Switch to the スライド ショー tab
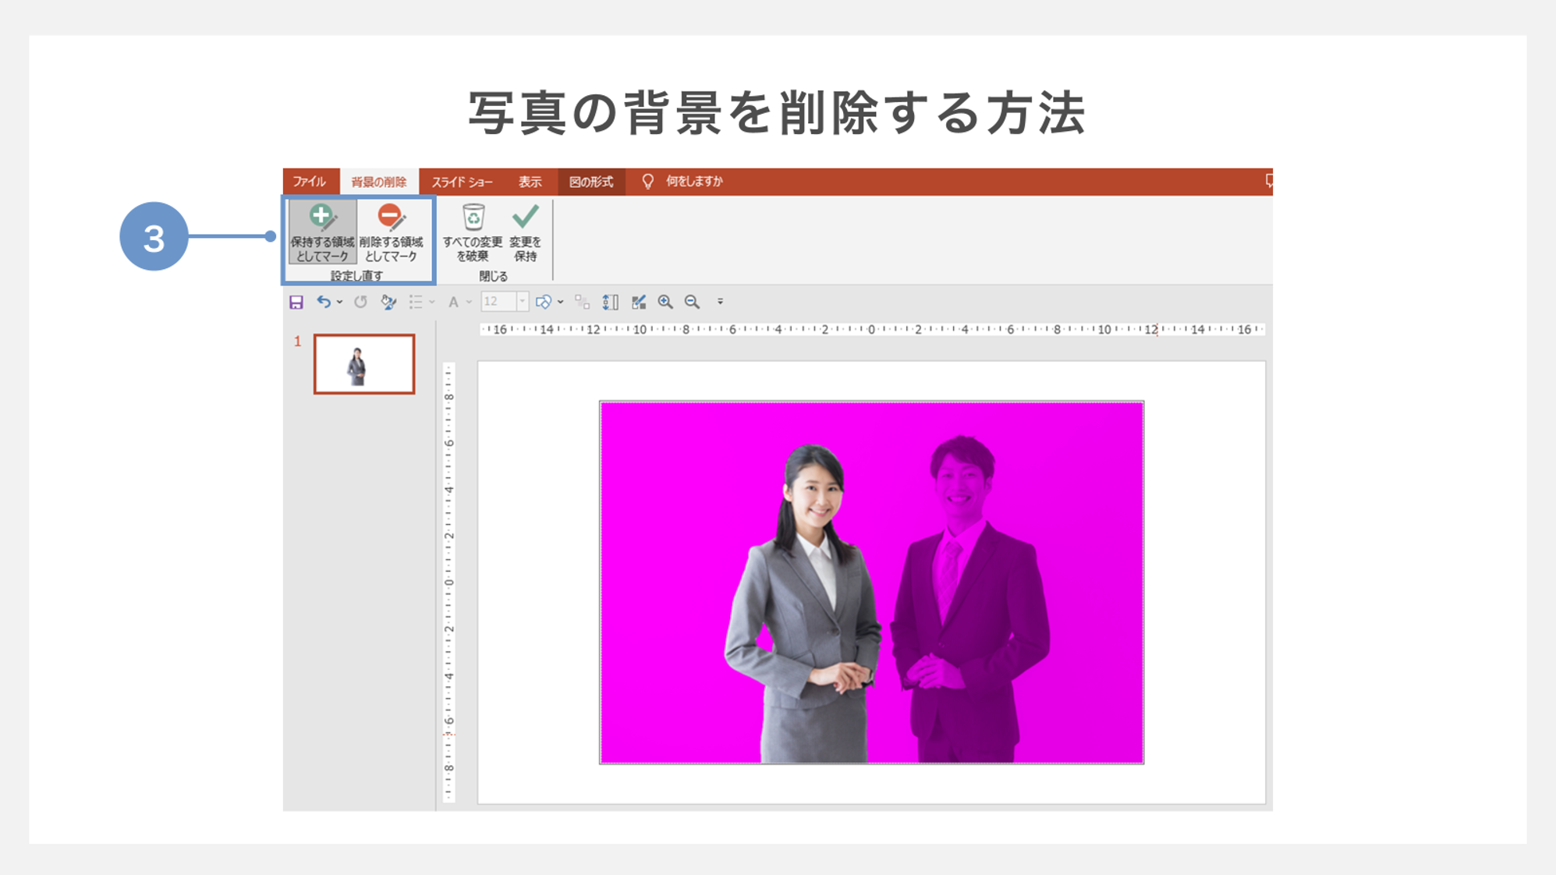Viewport: 1556px width, 875px height. [462, 182]
